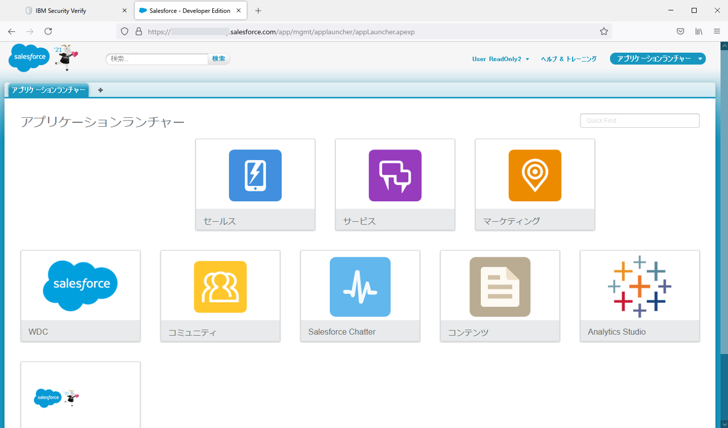The width and height of the screenshot is (728, 428).
Task: Open the Pocket save icon
Action: click(680, 32)
